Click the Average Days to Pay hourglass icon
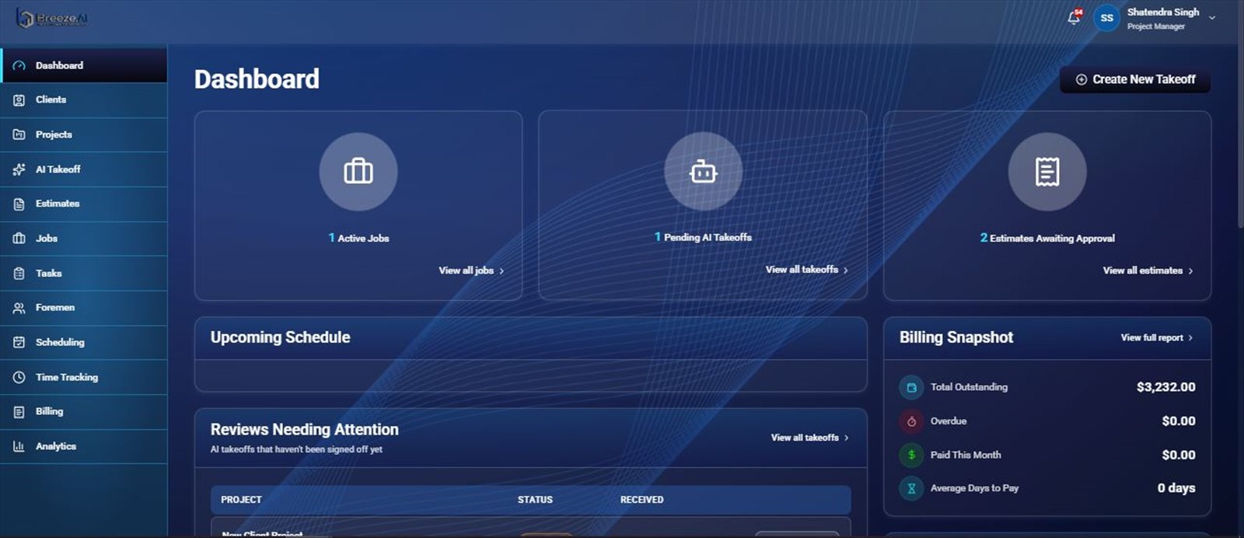This screenshot has height=538, width=1244. (911, 488)
